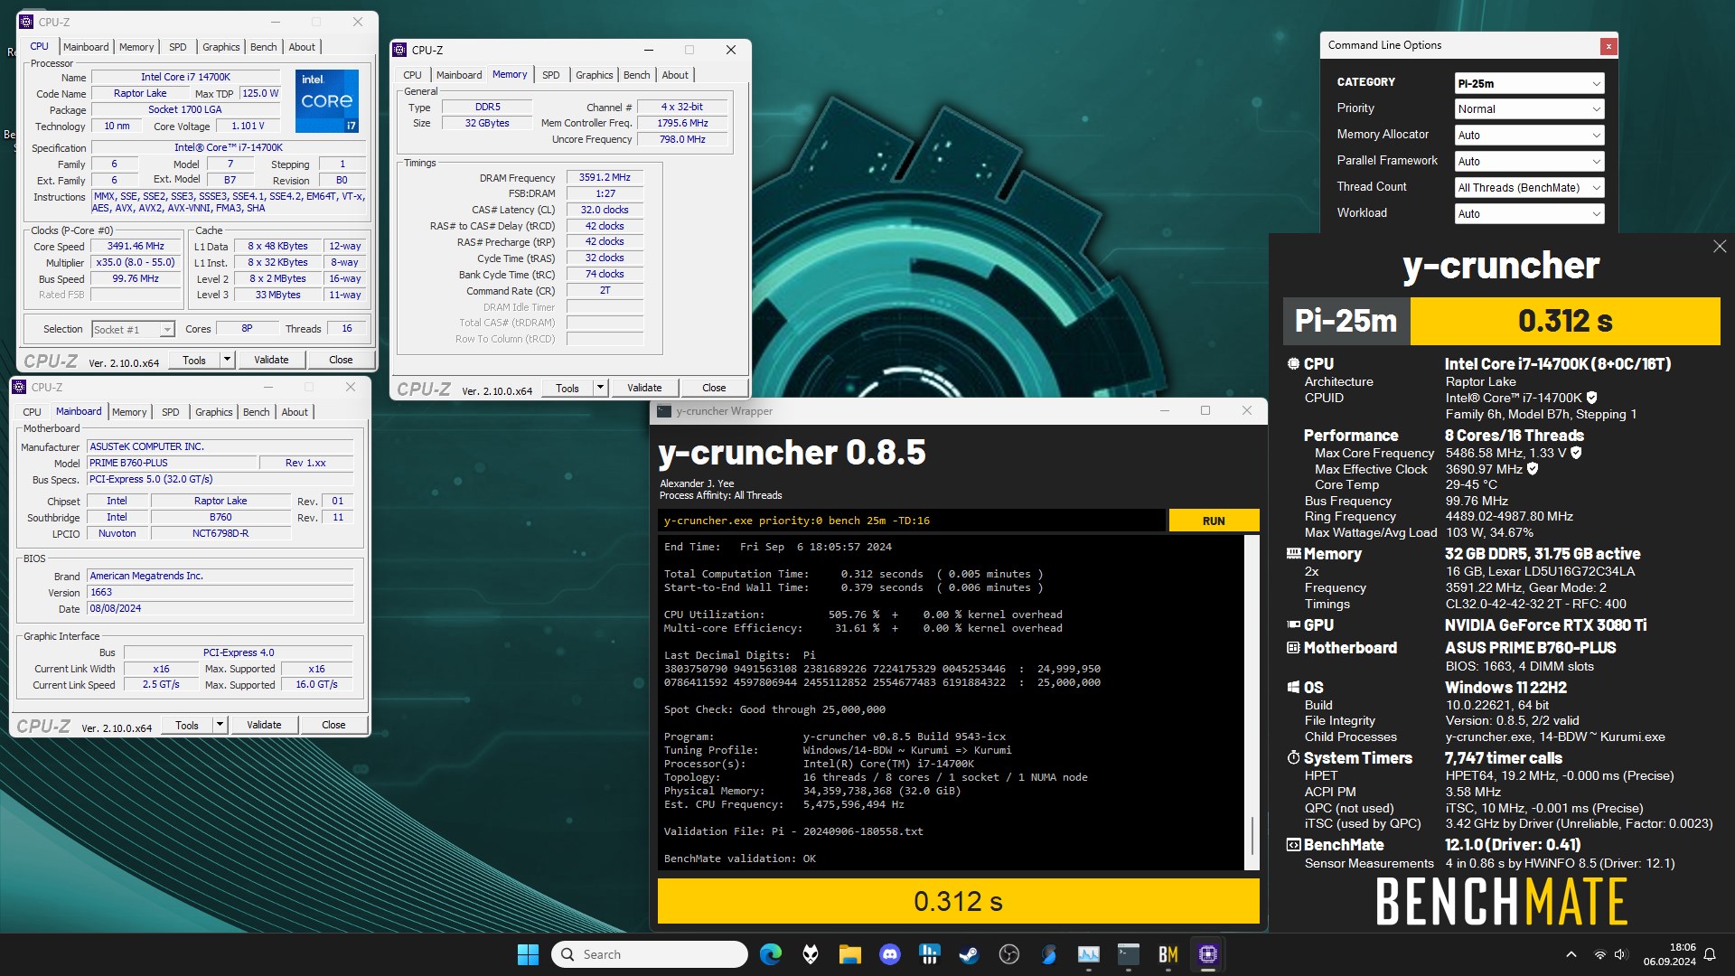This screenshot has height=976, width=1735.
Task: Open BenchMate from the taskbar BM icon
Action: 1168,954
